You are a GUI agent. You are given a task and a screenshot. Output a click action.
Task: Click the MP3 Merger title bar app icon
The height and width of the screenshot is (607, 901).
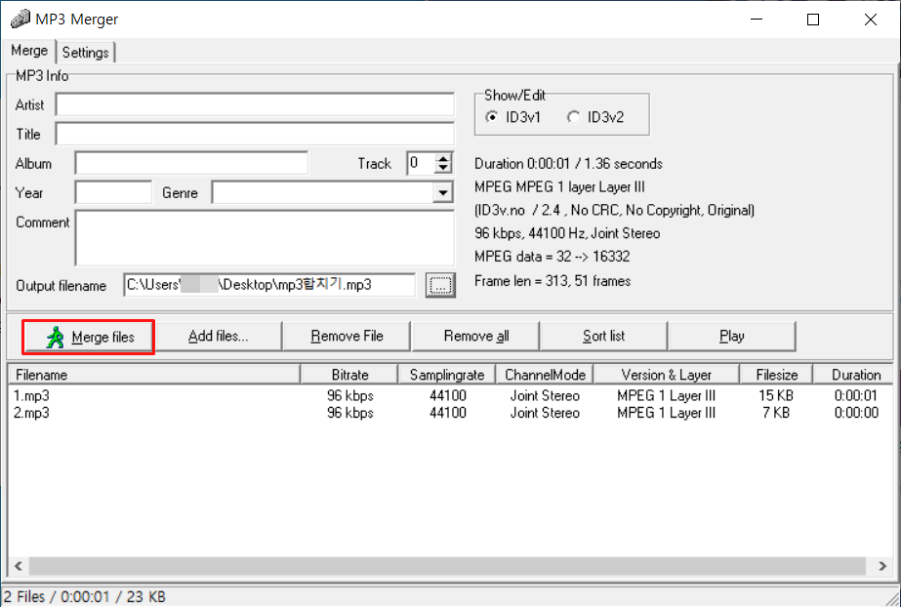point(20,19)
